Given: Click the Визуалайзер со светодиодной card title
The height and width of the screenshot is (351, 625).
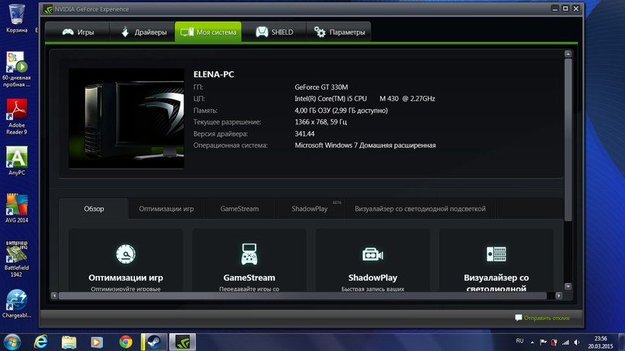Looking at the screenshot, I should coord(496,282).
